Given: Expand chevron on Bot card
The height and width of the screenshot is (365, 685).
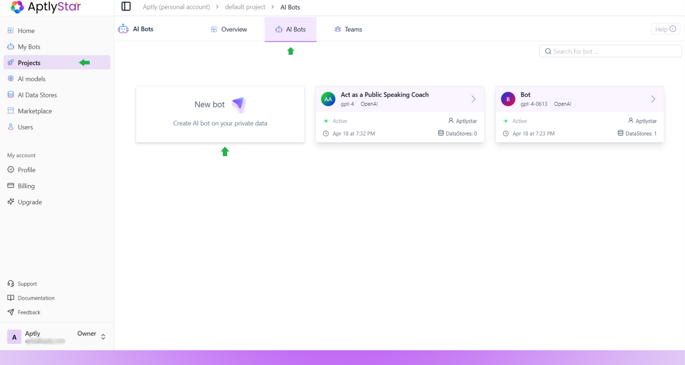Looking at the screenshot, I should (x=653, y=99).
